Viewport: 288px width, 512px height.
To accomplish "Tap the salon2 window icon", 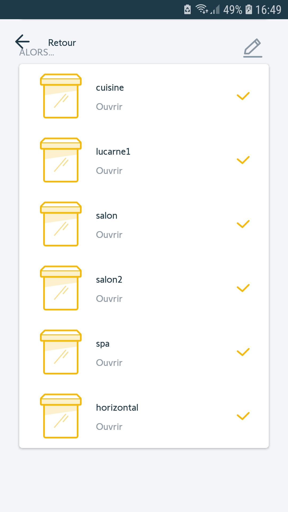I will (61, 288).
